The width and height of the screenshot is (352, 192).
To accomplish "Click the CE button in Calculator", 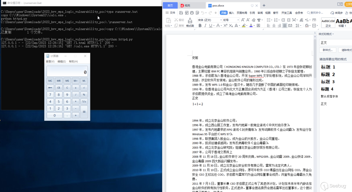I will [59, 88].
